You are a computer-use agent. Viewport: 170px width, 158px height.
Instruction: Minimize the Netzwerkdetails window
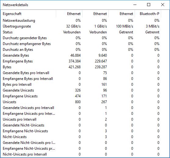pos(135,5)
